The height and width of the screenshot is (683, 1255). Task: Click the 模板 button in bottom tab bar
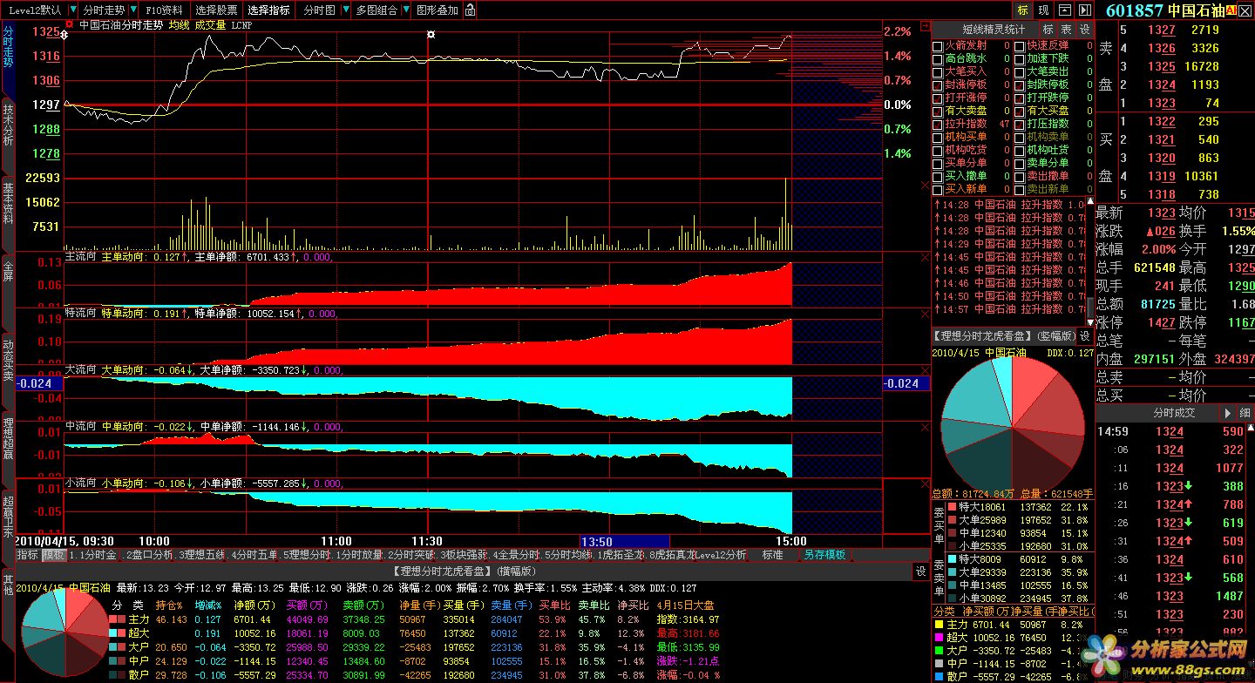click(x=53, y=555)
